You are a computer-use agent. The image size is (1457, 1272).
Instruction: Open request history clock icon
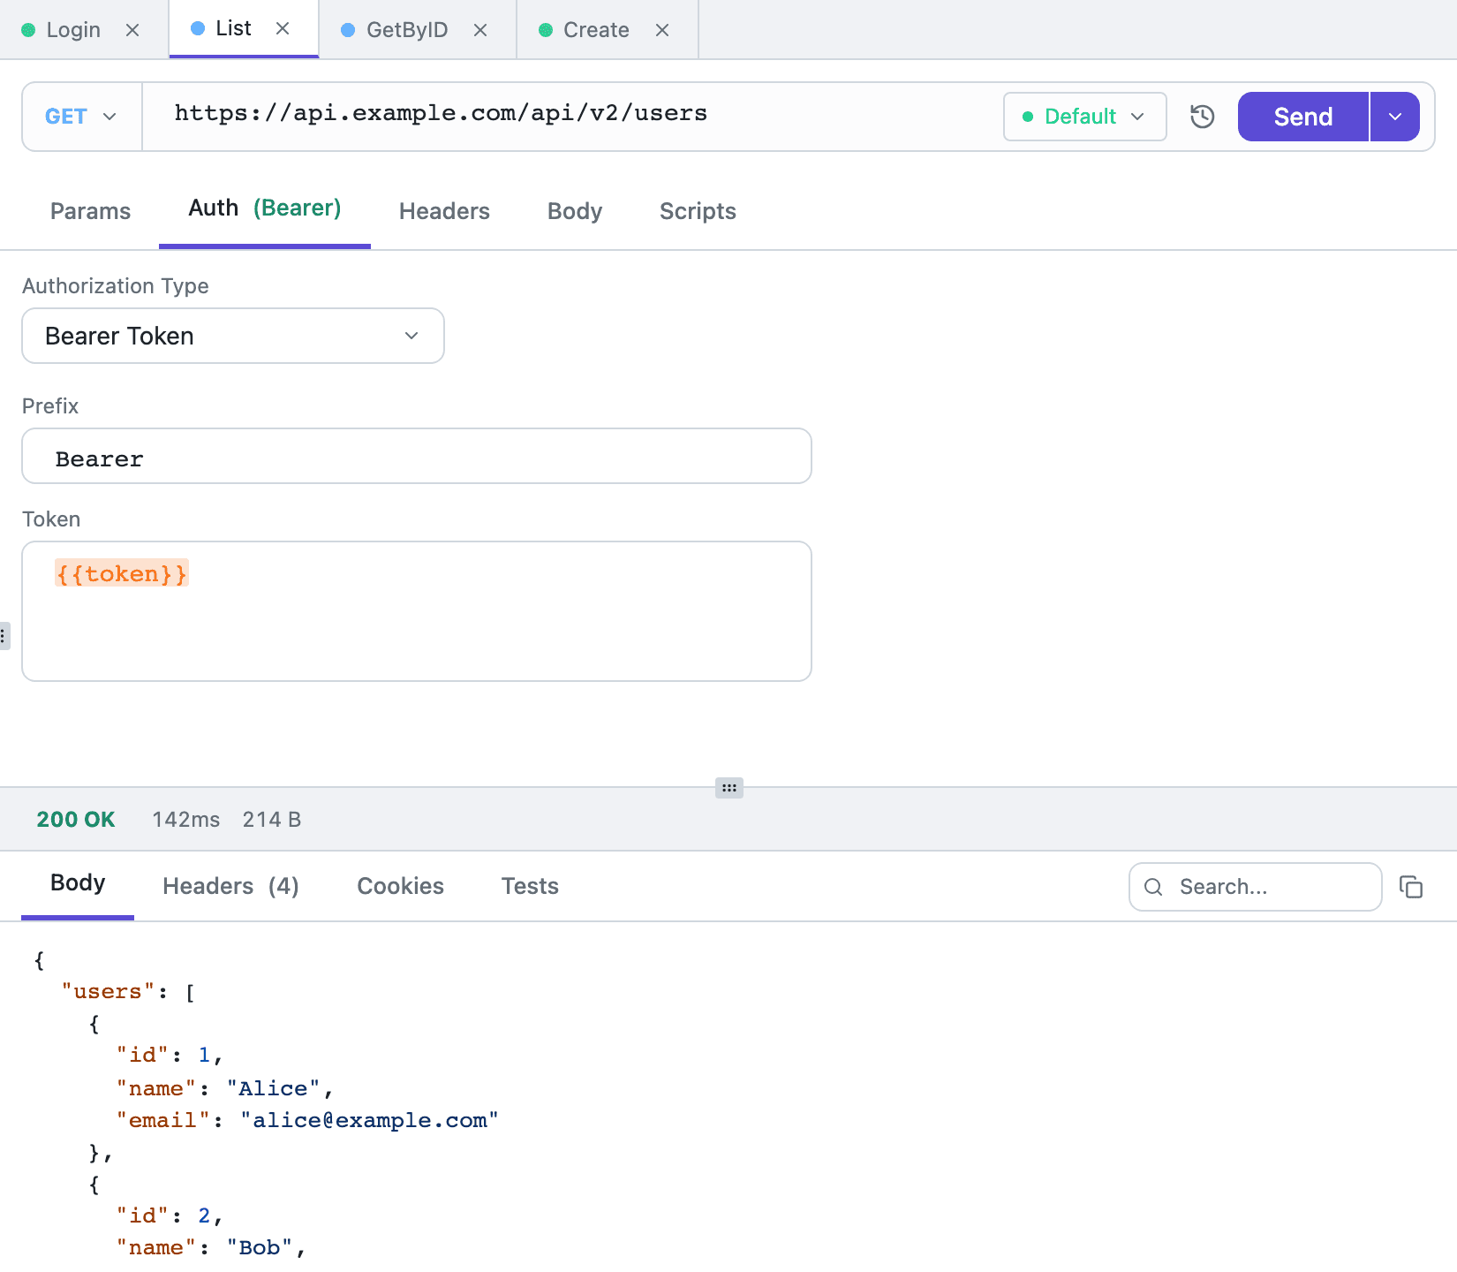(1203, 117)
